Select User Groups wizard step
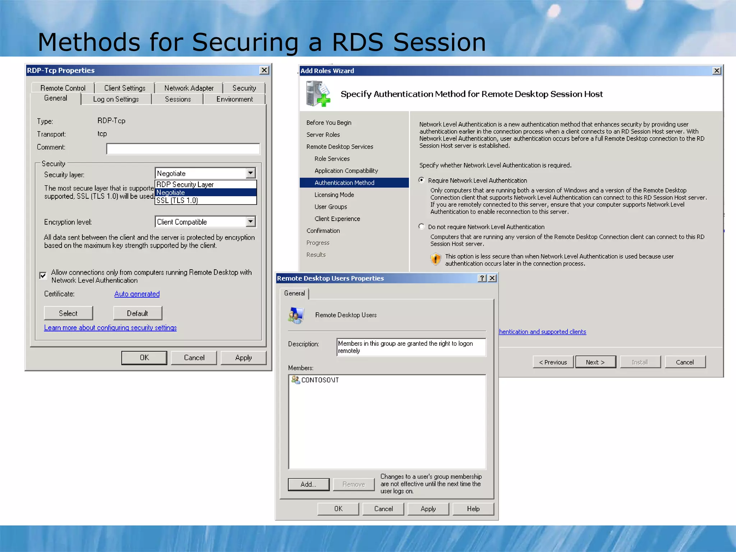The width and height of the screenshot is (736, 552). (331, 207)
